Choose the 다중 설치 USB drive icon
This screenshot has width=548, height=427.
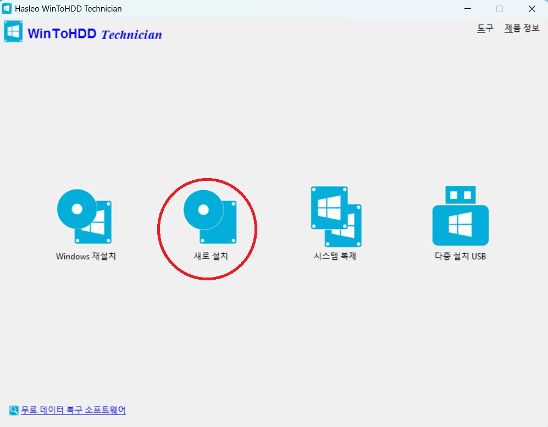pyautogui.click(x=460, y=215)
